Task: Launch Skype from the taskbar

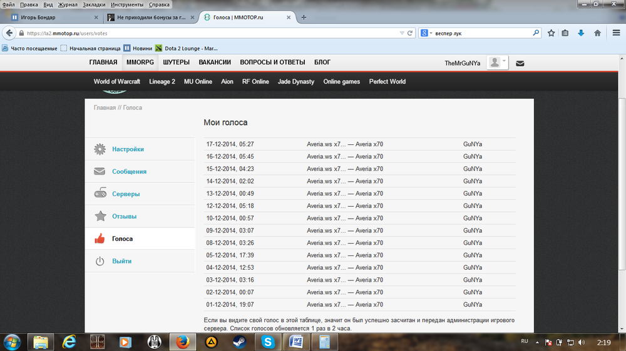Action: [x=268, y=342]
